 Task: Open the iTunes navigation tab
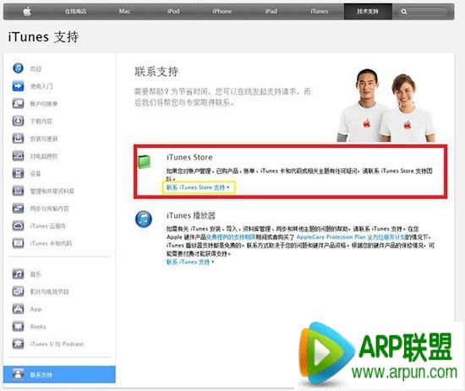[319, 11]
